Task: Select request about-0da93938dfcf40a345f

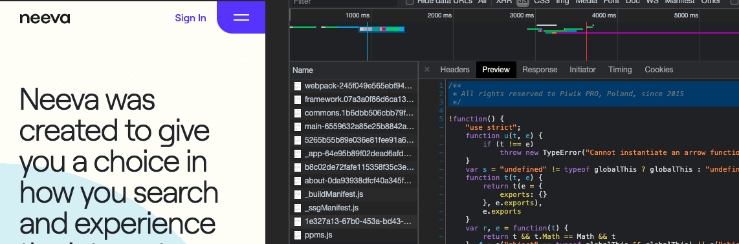Action: click(x=353, y=181)
